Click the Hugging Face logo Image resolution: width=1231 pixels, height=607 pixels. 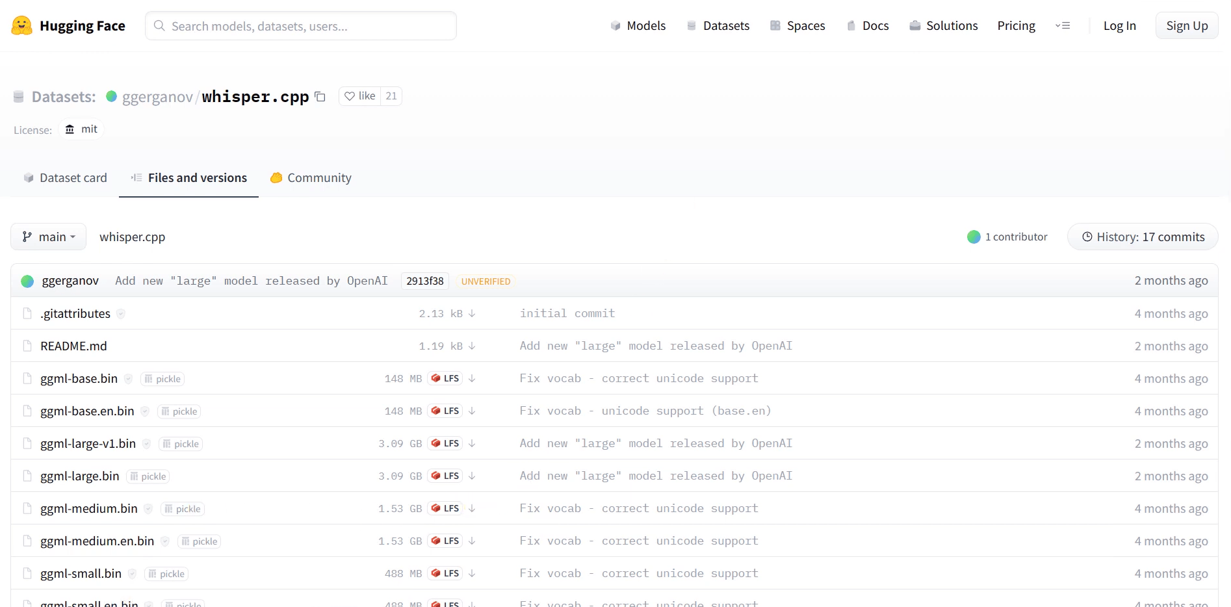pyautogui.click(x=68, y=26)
